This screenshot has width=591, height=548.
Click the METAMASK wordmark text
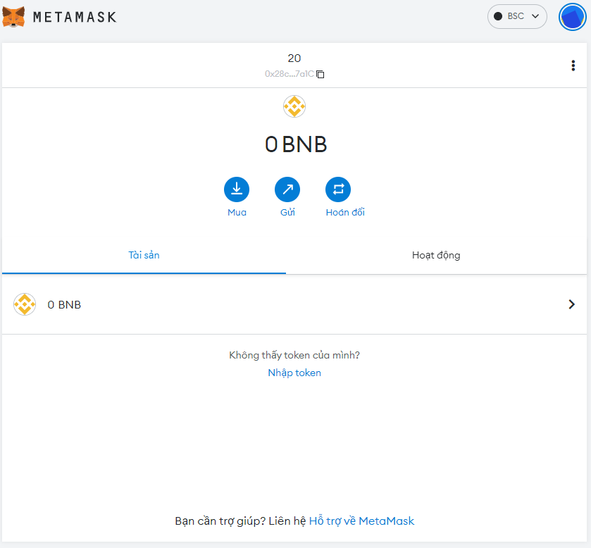pos(75,18)
